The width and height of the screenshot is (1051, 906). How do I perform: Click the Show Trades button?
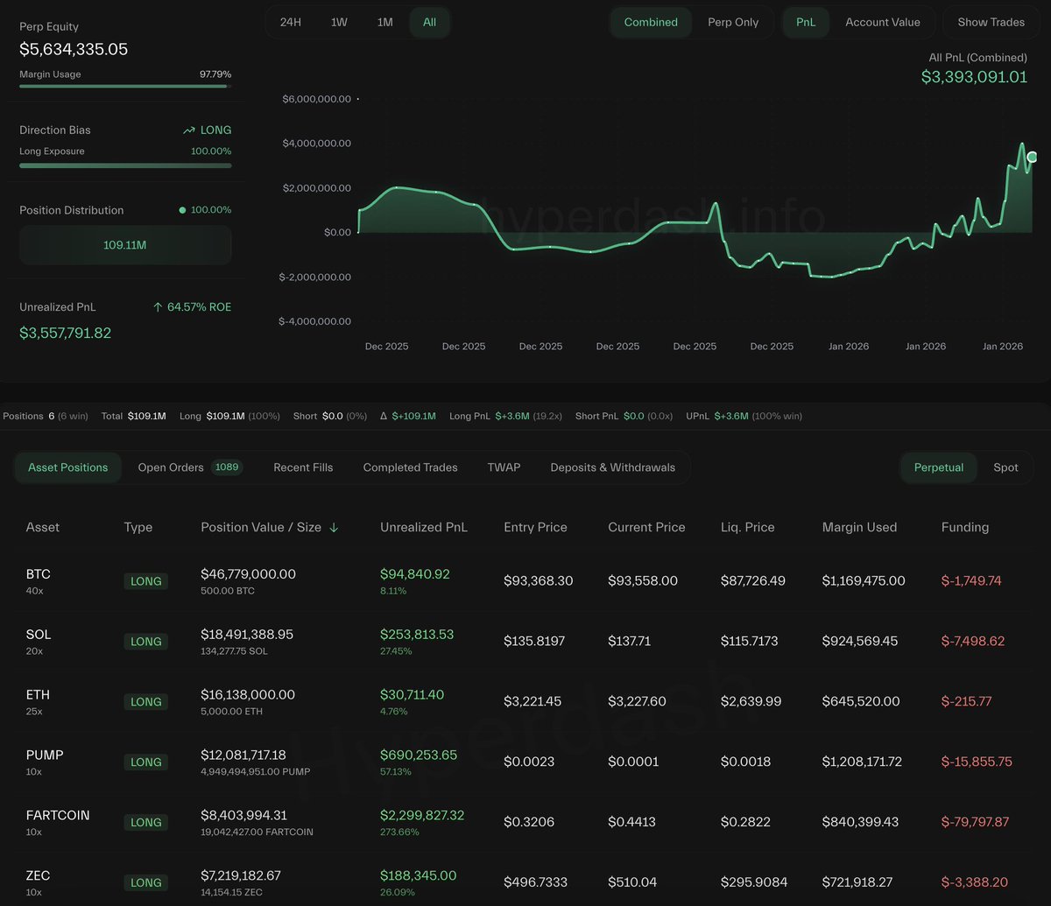pos(991,22)
